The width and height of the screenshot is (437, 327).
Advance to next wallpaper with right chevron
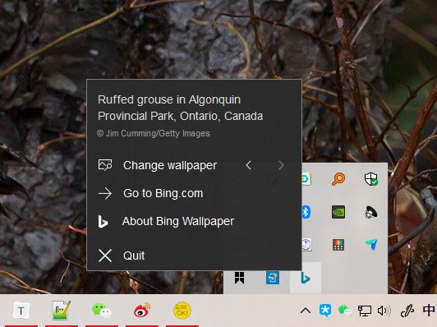[x=281, y=165]
